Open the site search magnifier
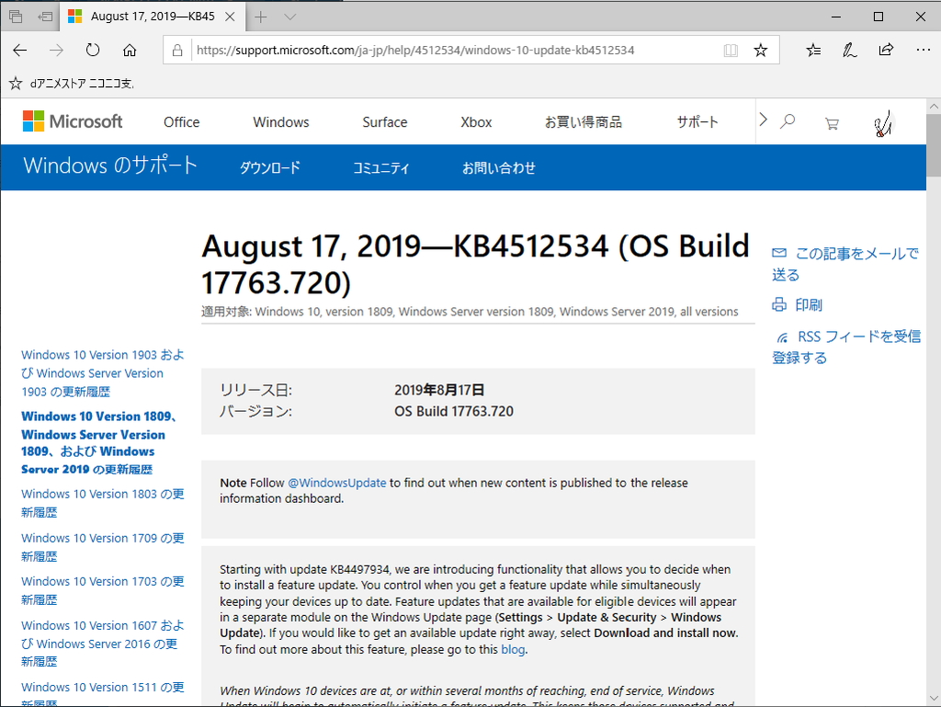Image resolution: width=941 pixels, height=707 pixels. pos(788,120)
